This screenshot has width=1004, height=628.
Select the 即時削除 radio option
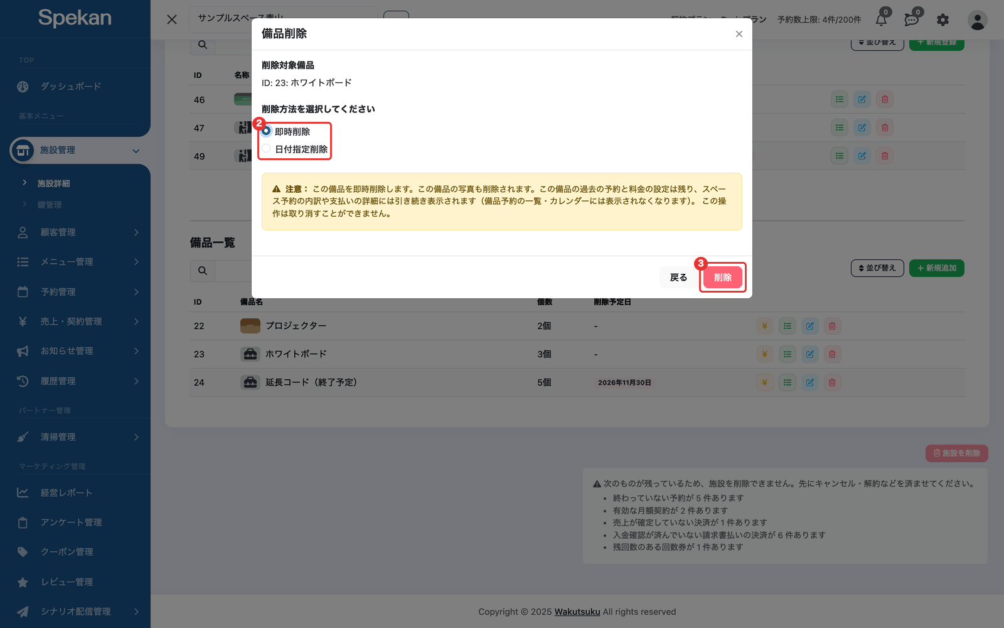pos(267,131)
